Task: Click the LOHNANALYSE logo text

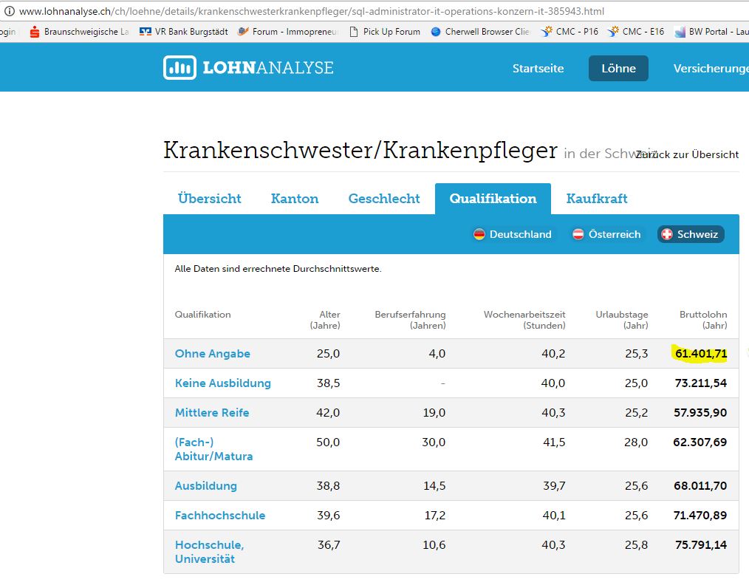Action: (268, 67)
